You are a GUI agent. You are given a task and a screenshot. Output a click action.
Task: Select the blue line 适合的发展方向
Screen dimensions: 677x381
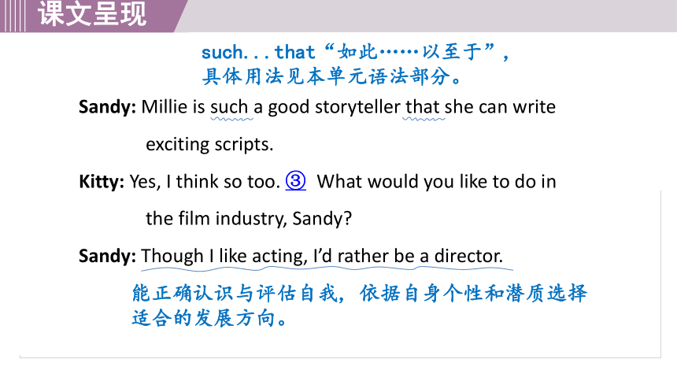(209, 319)
